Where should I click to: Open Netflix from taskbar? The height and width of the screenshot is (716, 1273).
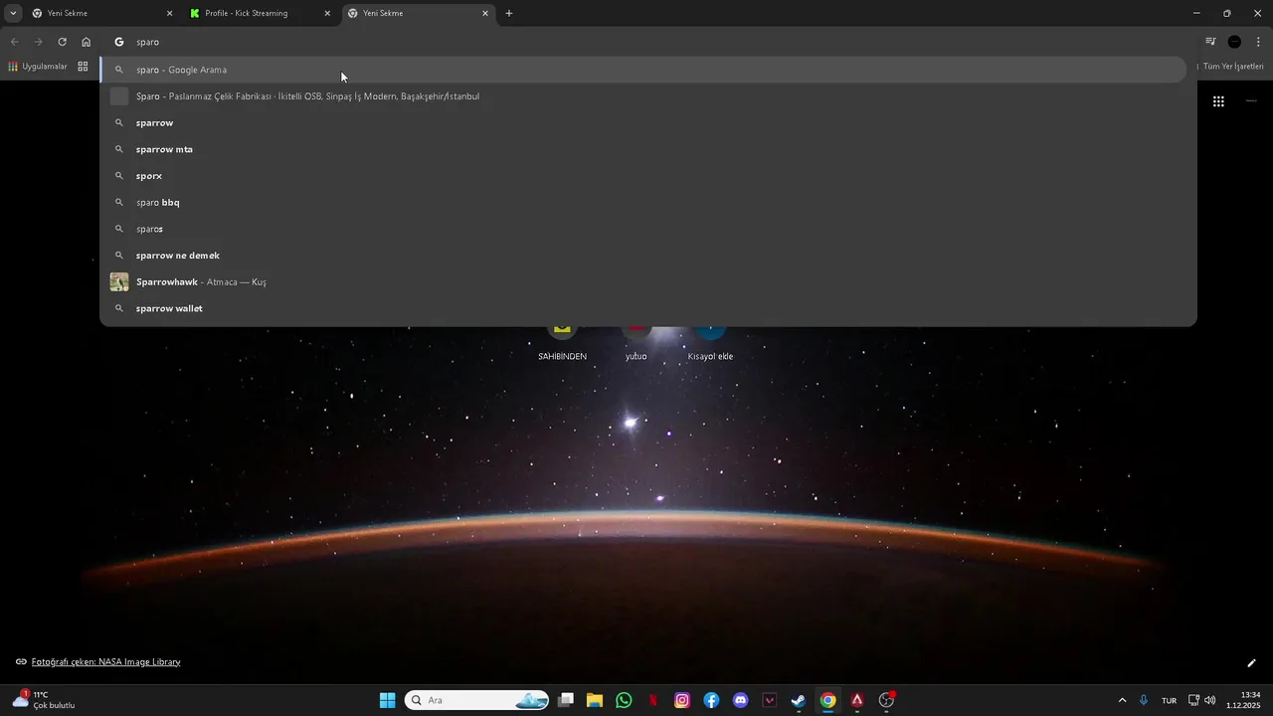coord(653,700)
